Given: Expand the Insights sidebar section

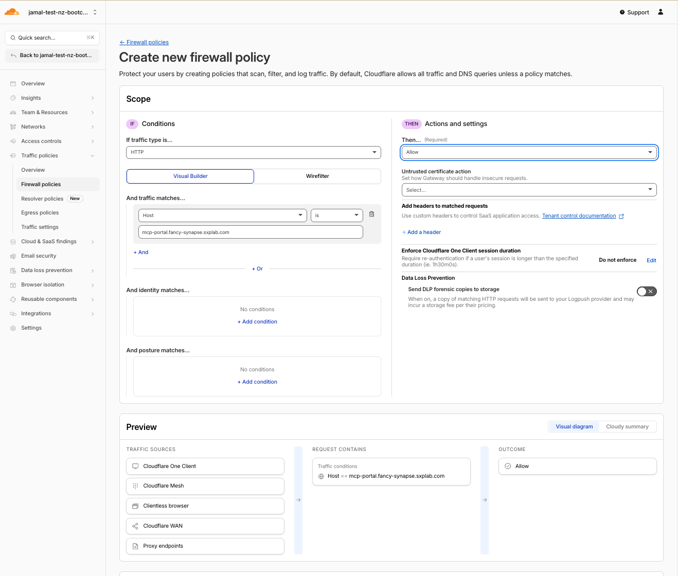Looking at the screenshot, I should (x=93, y=98).
